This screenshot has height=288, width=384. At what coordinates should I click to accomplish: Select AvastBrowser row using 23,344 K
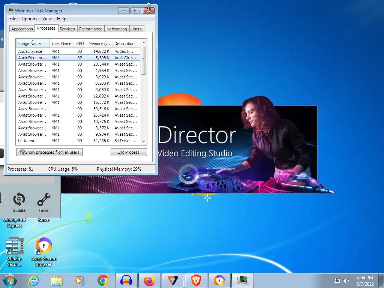(78, 64)
